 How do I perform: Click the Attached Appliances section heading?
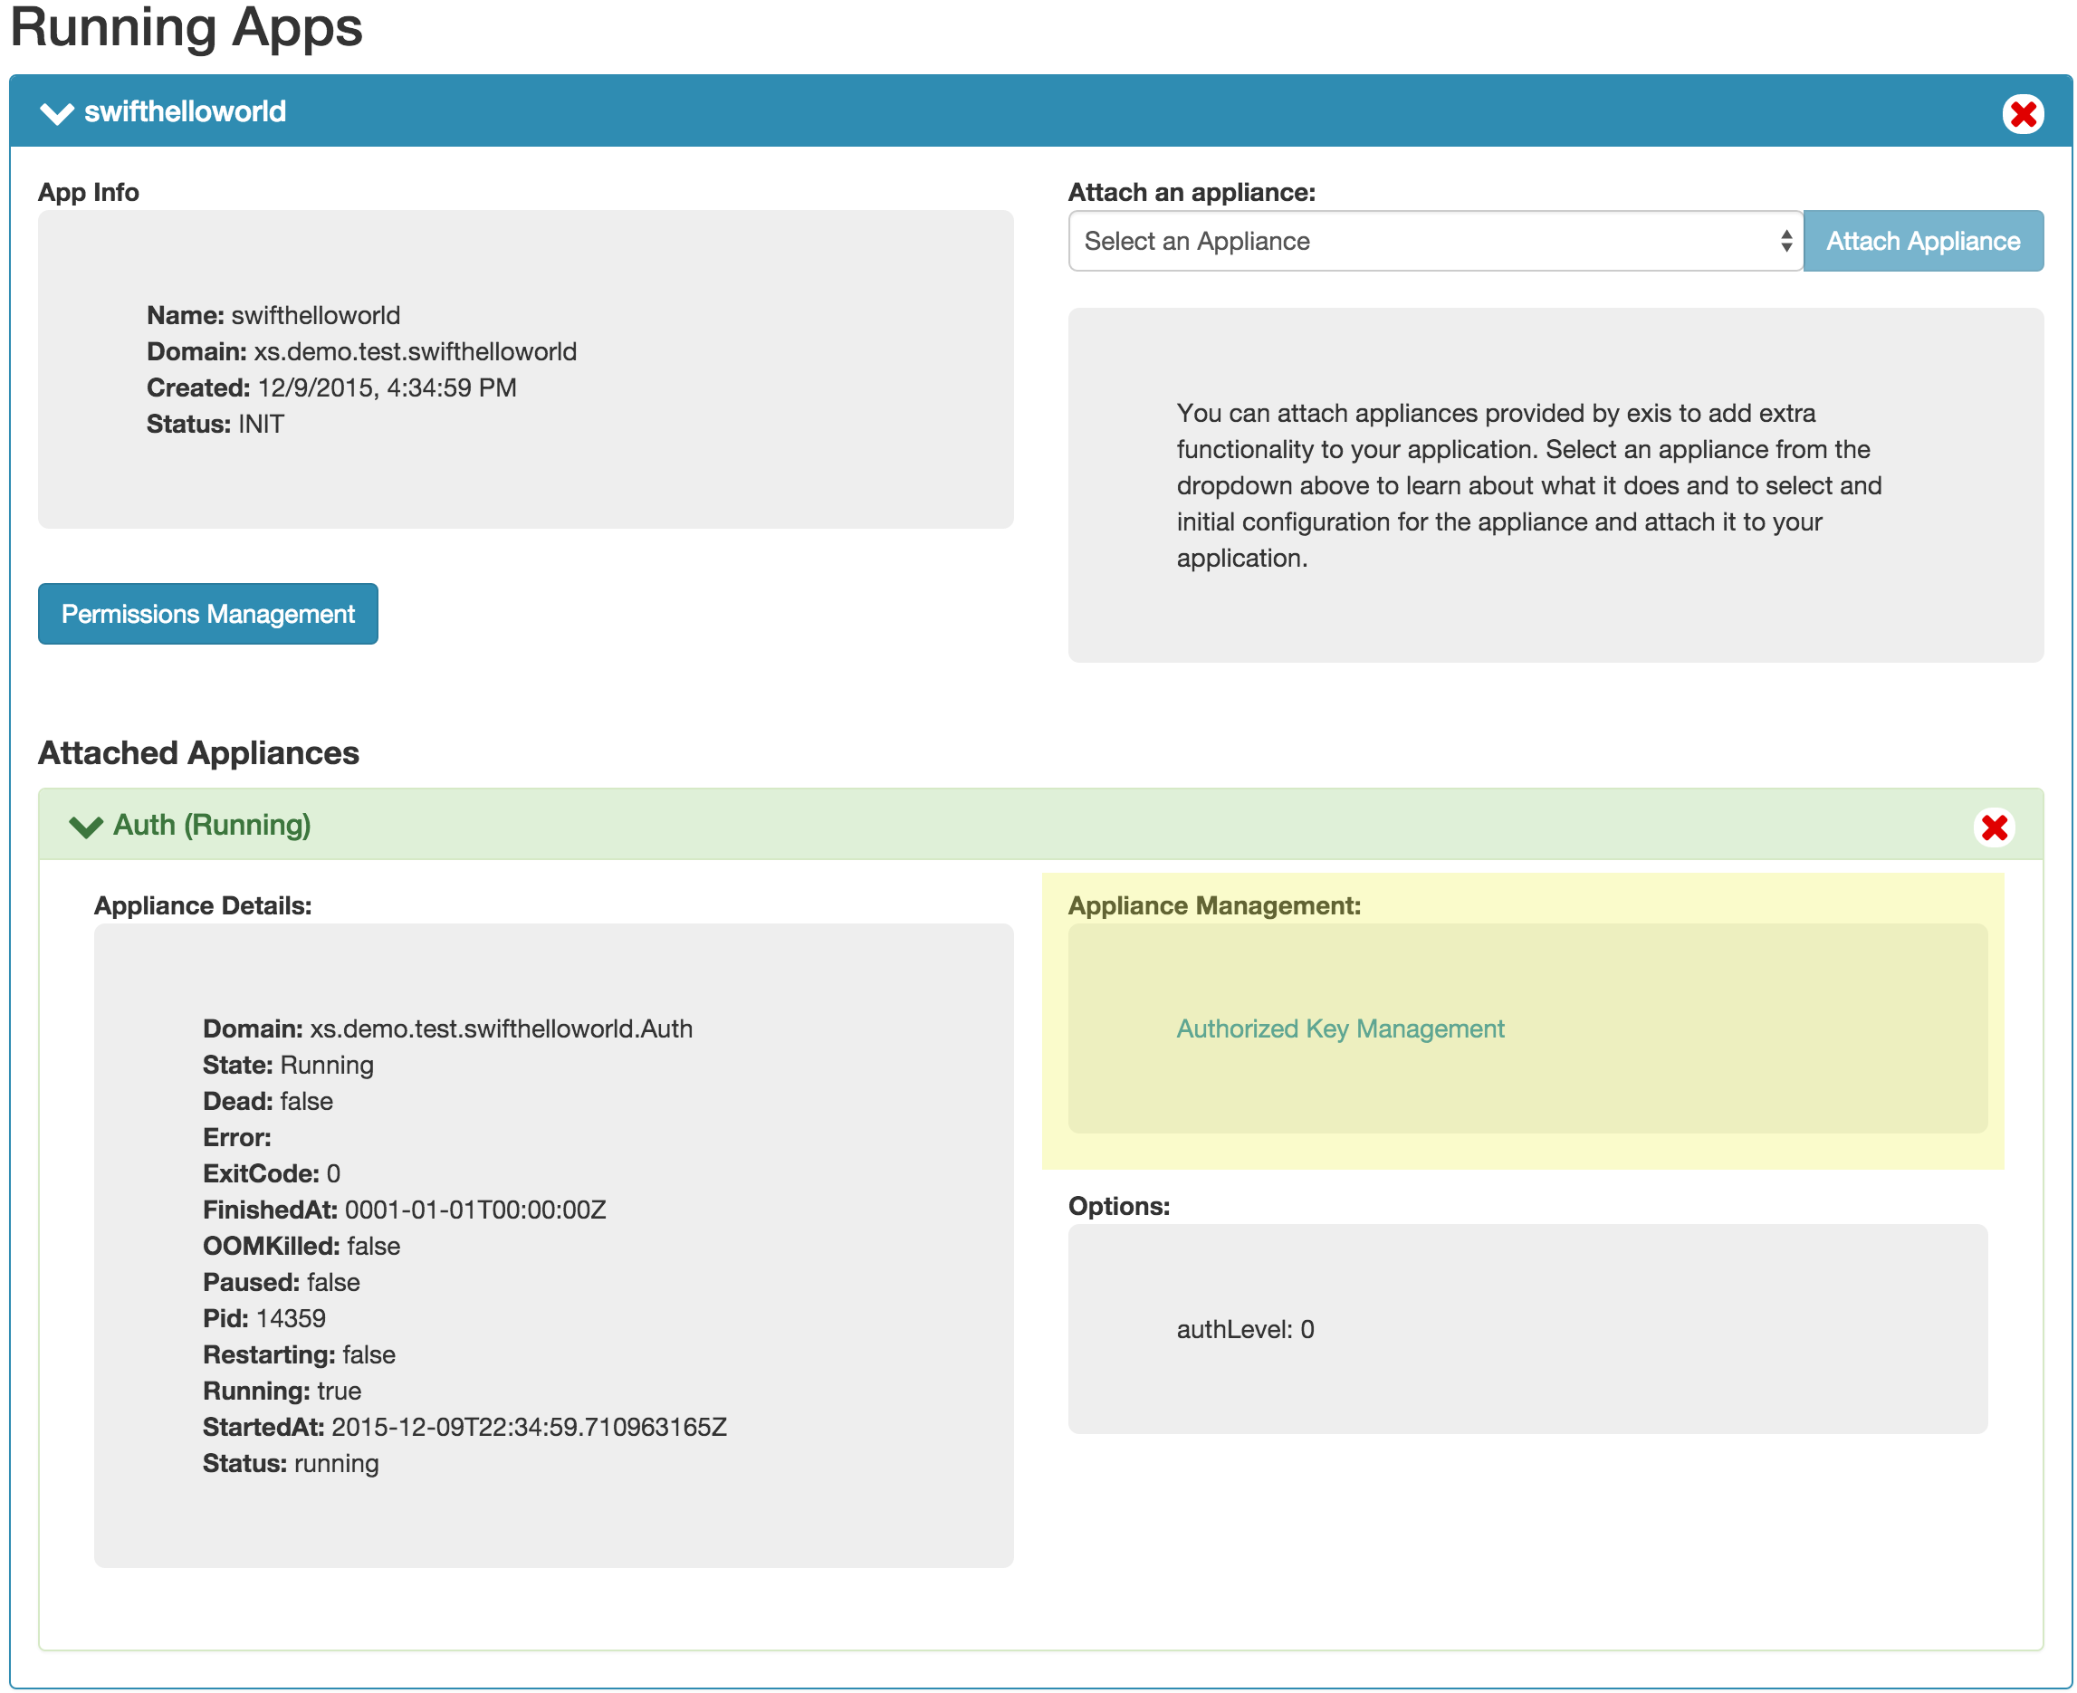(x=198, y=753)
